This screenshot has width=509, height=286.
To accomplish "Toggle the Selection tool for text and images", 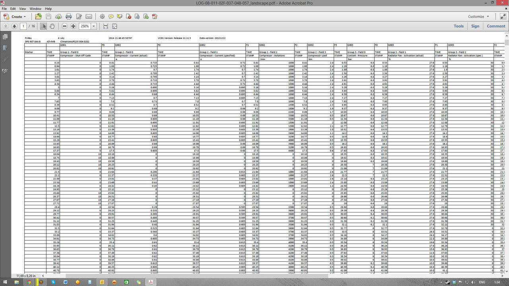I will [x=43, y=26].
